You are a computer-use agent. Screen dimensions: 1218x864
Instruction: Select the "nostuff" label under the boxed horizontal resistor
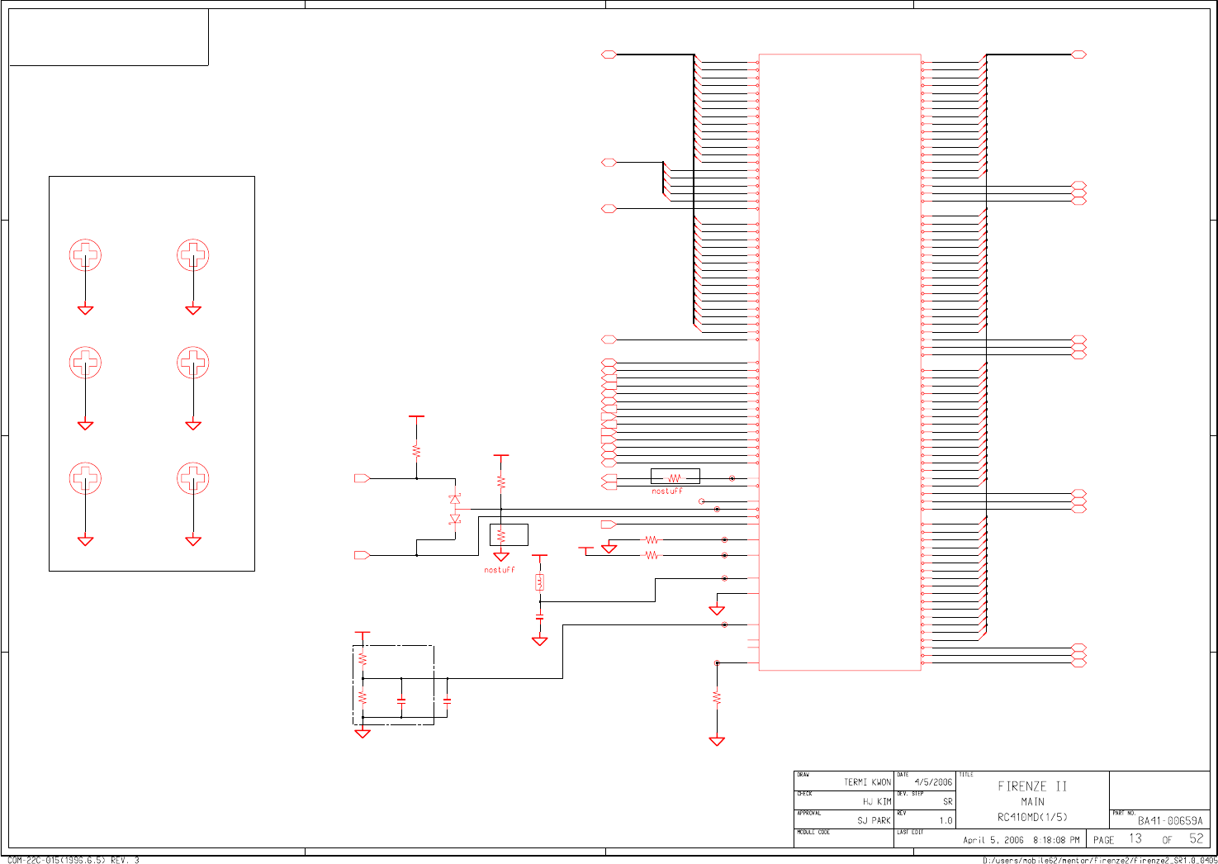[x=667, y=491]
